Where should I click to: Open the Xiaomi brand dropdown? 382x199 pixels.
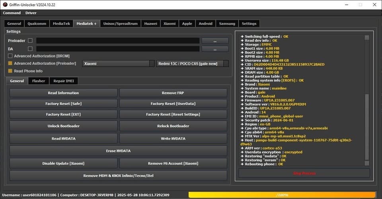click(x=151, y=63)
